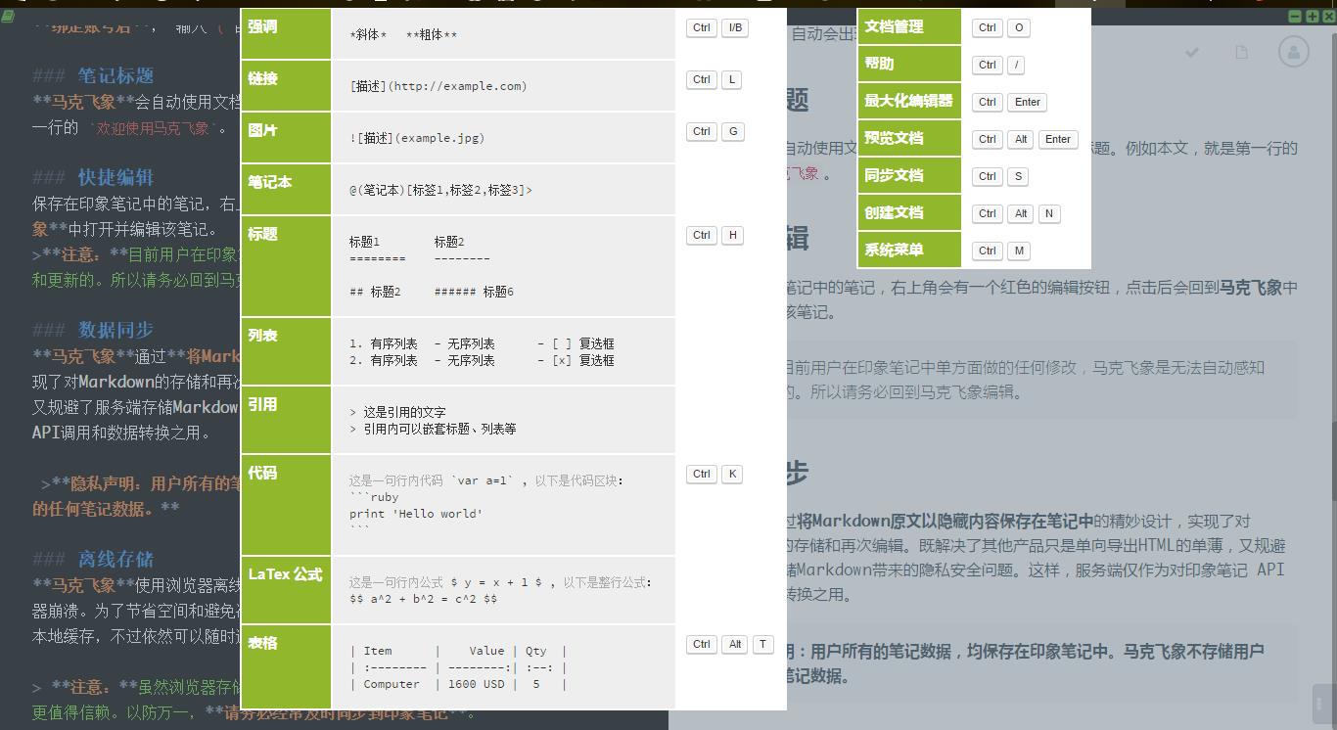This screenshot has height=730, width=1337.
Task: Click the M key badge for 系统菜单
Action: (1019, 251)
